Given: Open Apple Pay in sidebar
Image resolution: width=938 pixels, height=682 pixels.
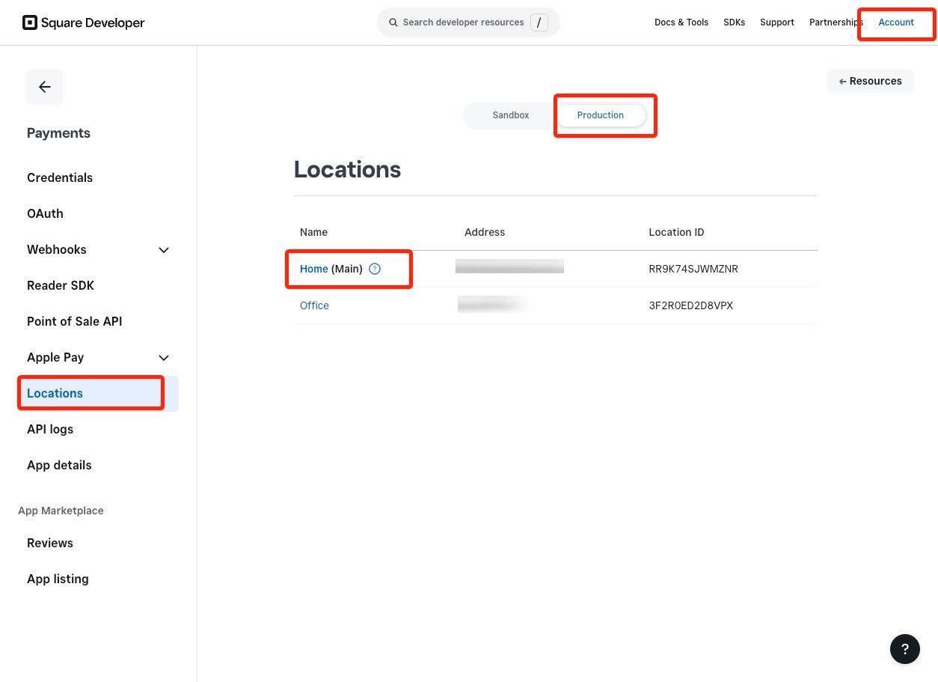Looking at the screenshot, I should coord(55,357).
